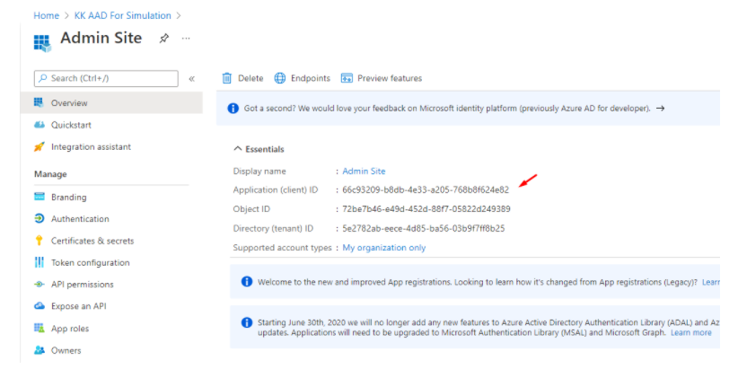Click the Endpoints globe icon
The height and width of the screenshot is (378, 738).
click(280, 78)
